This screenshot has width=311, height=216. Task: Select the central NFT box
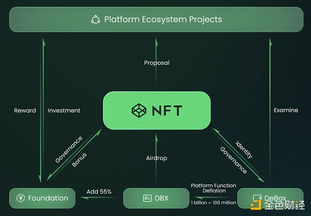tap(157, 111)
